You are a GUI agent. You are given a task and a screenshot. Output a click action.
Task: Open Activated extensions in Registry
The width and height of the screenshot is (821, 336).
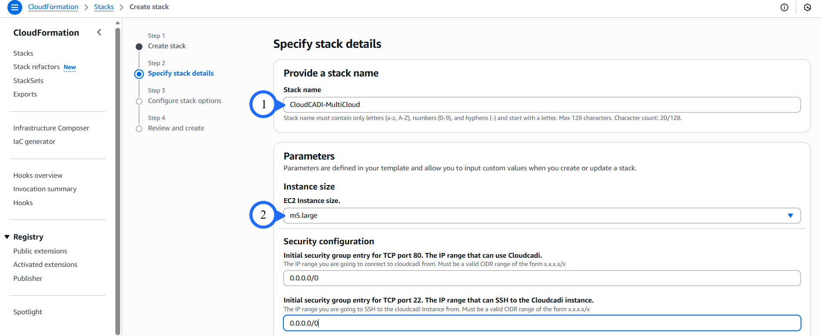point(45,264)
